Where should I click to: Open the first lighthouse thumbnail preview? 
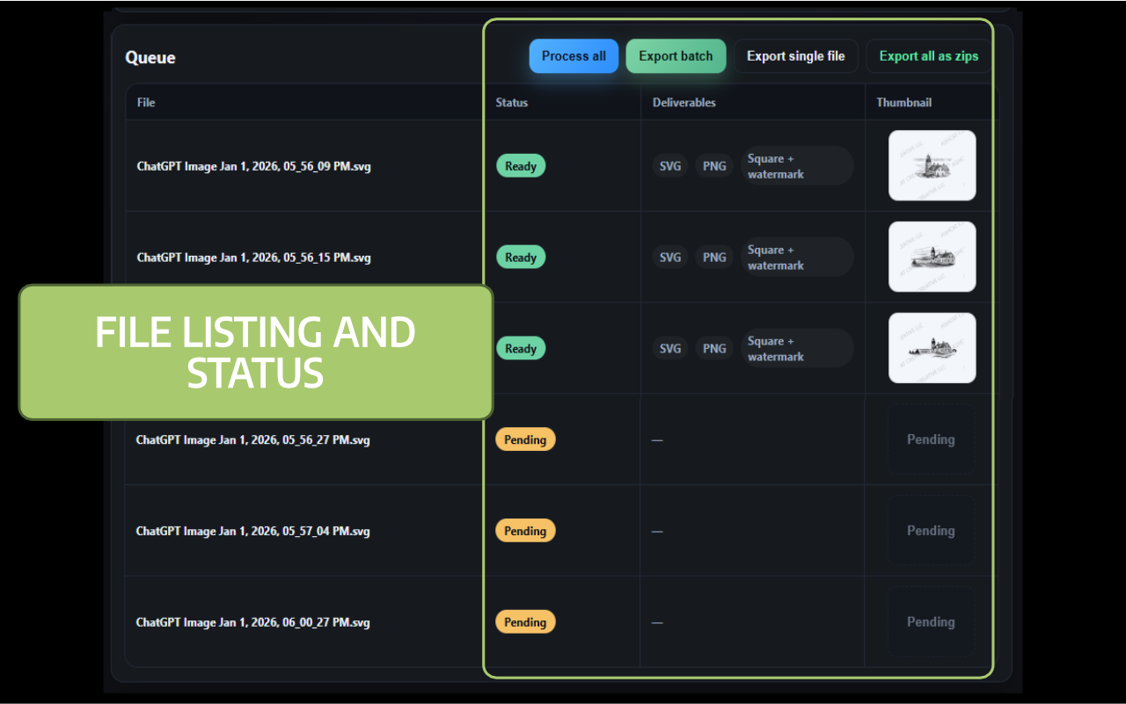click(932, 165)
